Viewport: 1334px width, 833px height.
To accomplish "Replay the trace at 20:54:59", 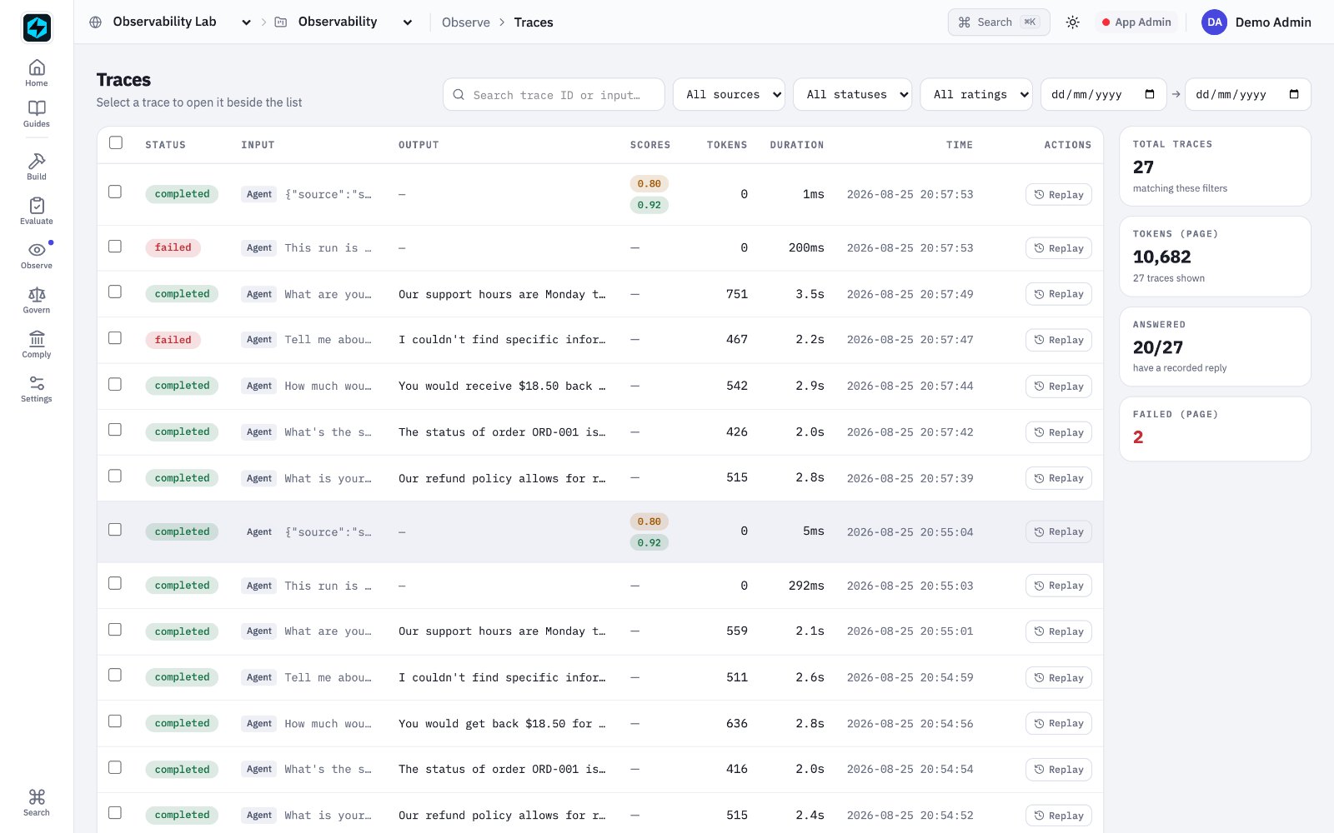I will tap(1059, 678).
